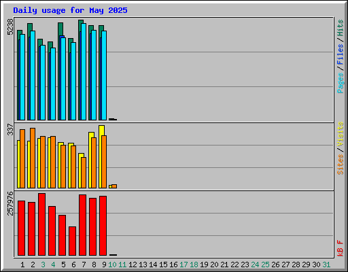Click day 6 on the x-axis

73,265
